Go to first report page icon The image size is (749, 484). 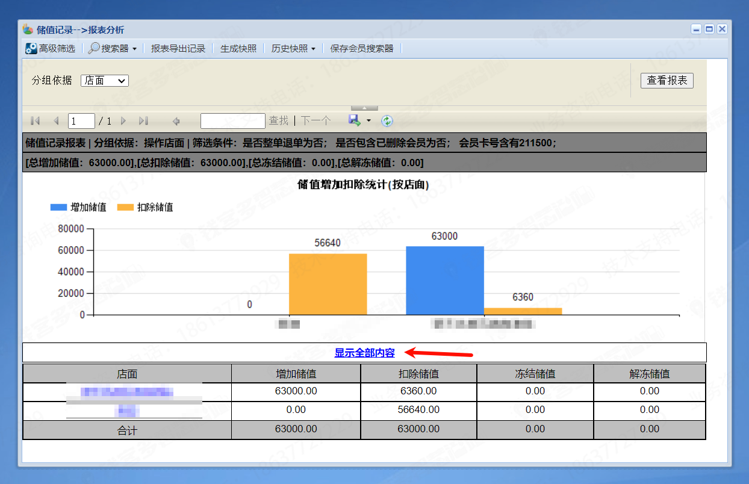[35, 121]
